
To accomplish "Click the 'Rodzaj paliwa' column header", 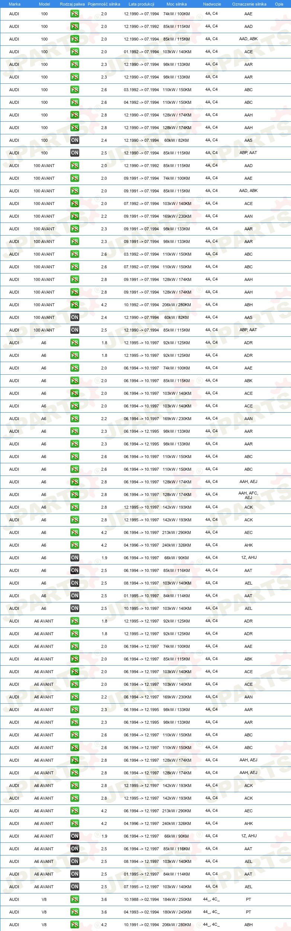I will coord(72,4).
